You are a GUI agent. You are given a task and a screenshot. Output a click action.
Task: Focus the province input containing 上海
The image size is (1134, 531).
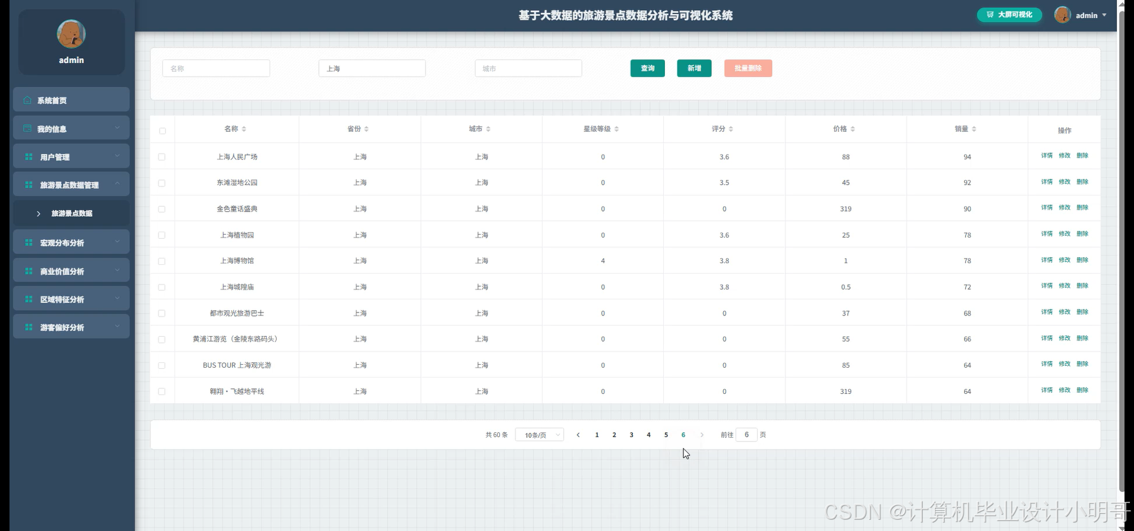click(x=372, y=68)
